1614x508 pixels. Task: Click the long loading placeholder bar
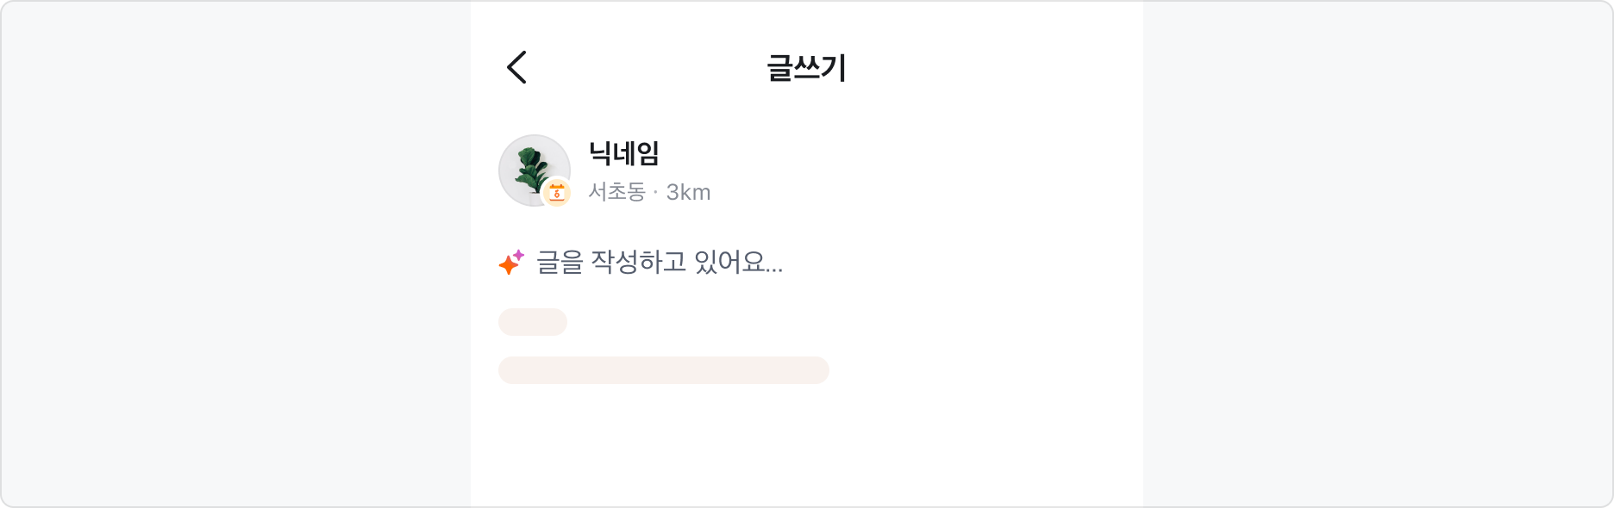[x=663, y=370]
